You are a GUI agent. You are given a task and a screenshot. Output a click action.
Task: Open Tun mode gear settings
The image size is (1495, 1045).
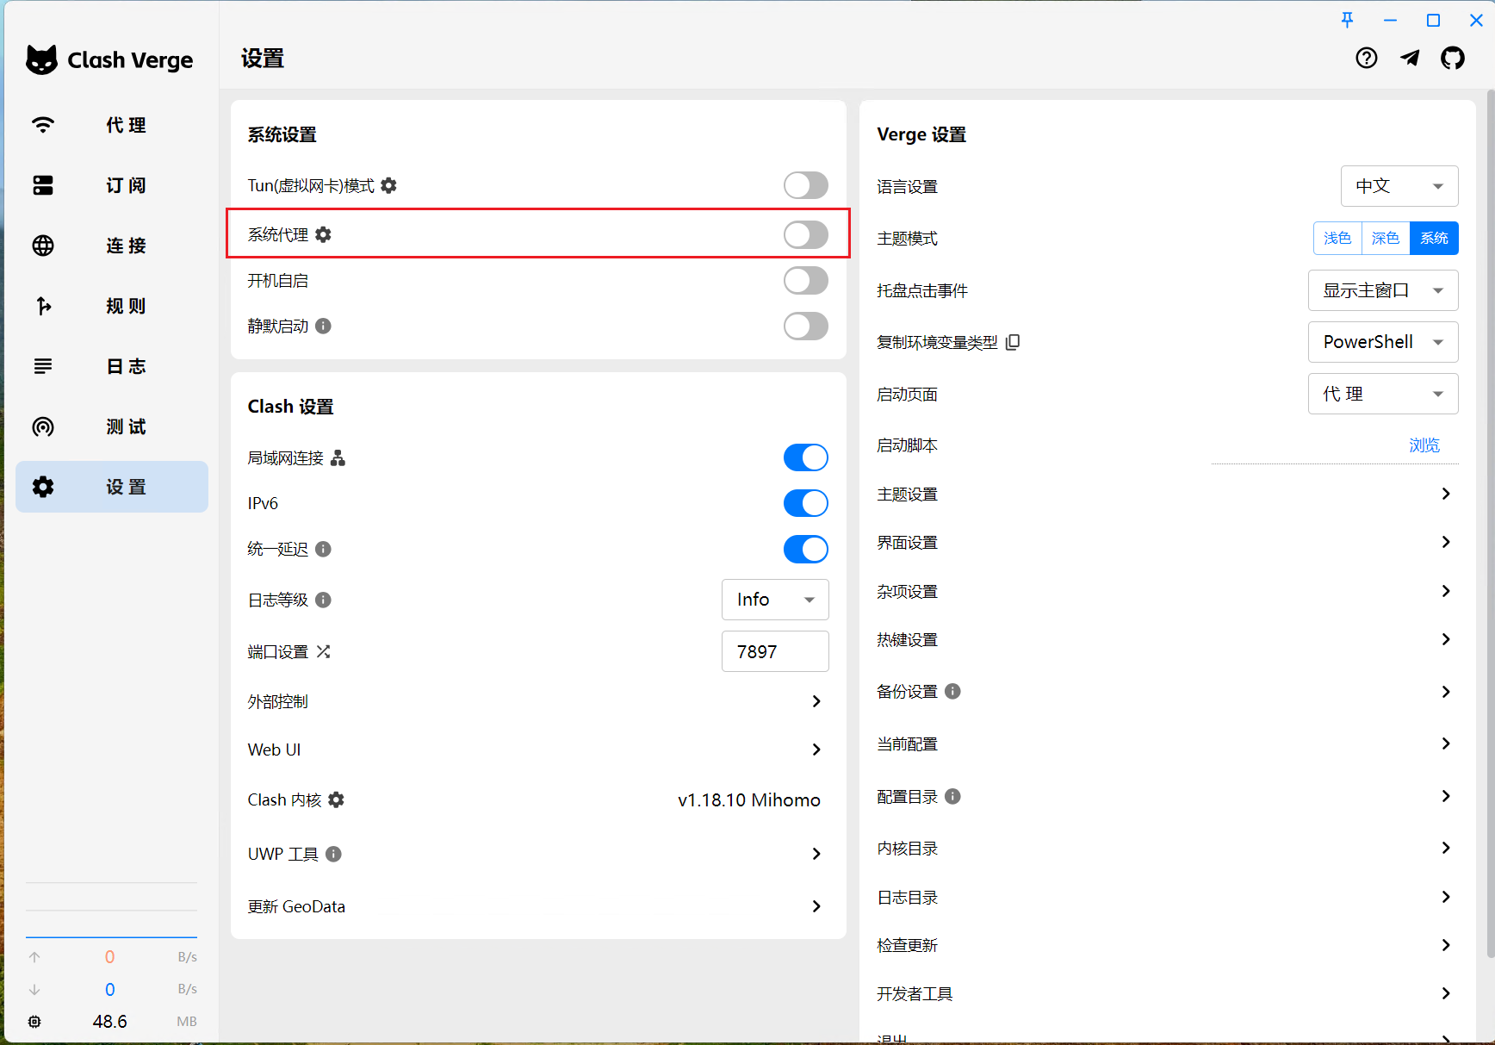point(389,185)
